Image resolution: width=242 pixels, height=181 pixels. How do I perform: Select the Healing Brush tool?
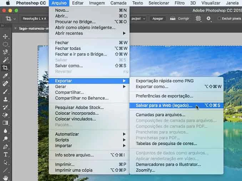point(5,83)
